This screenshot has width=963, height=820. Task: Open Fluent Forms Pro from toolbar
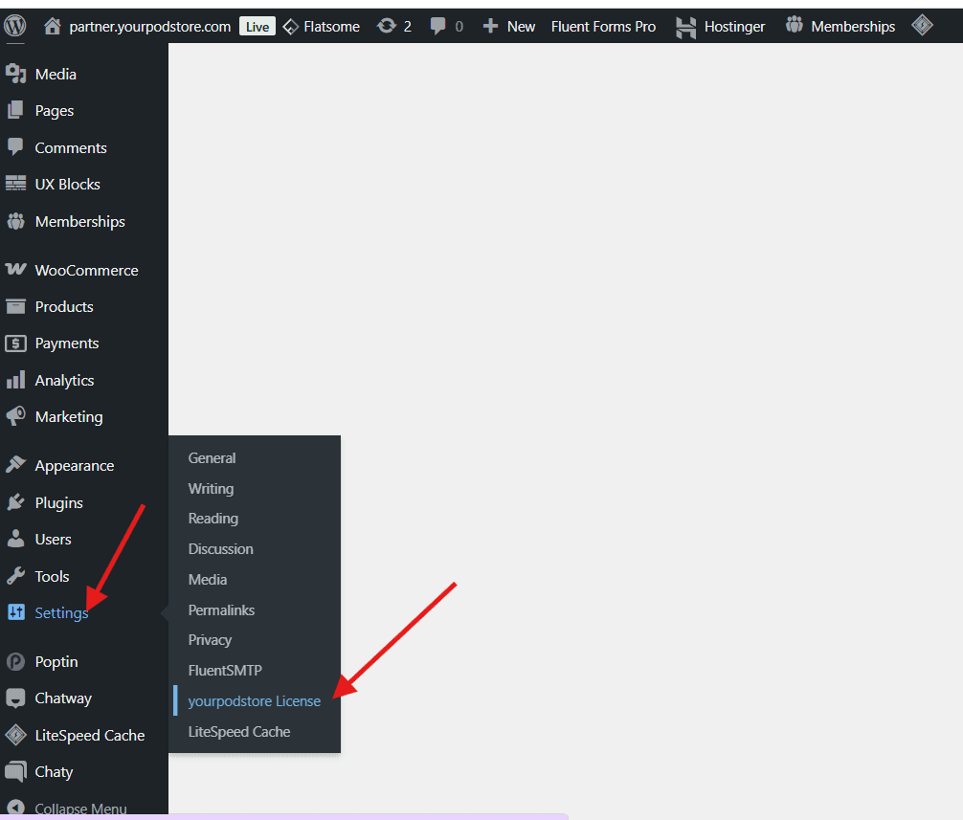[x=603, y=26]
